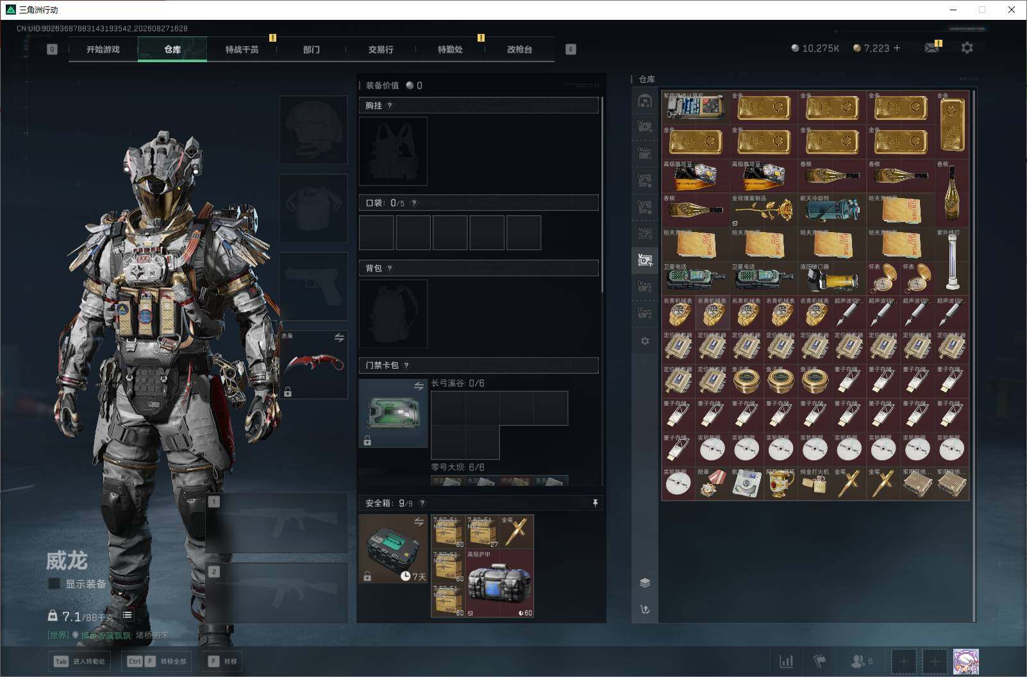Open the 开始游戏 tab
1027x677 pixels.
click(x=103, y=49)
